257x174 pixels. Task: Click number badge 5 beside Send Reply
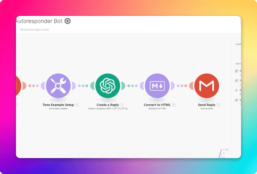[218, 105]
